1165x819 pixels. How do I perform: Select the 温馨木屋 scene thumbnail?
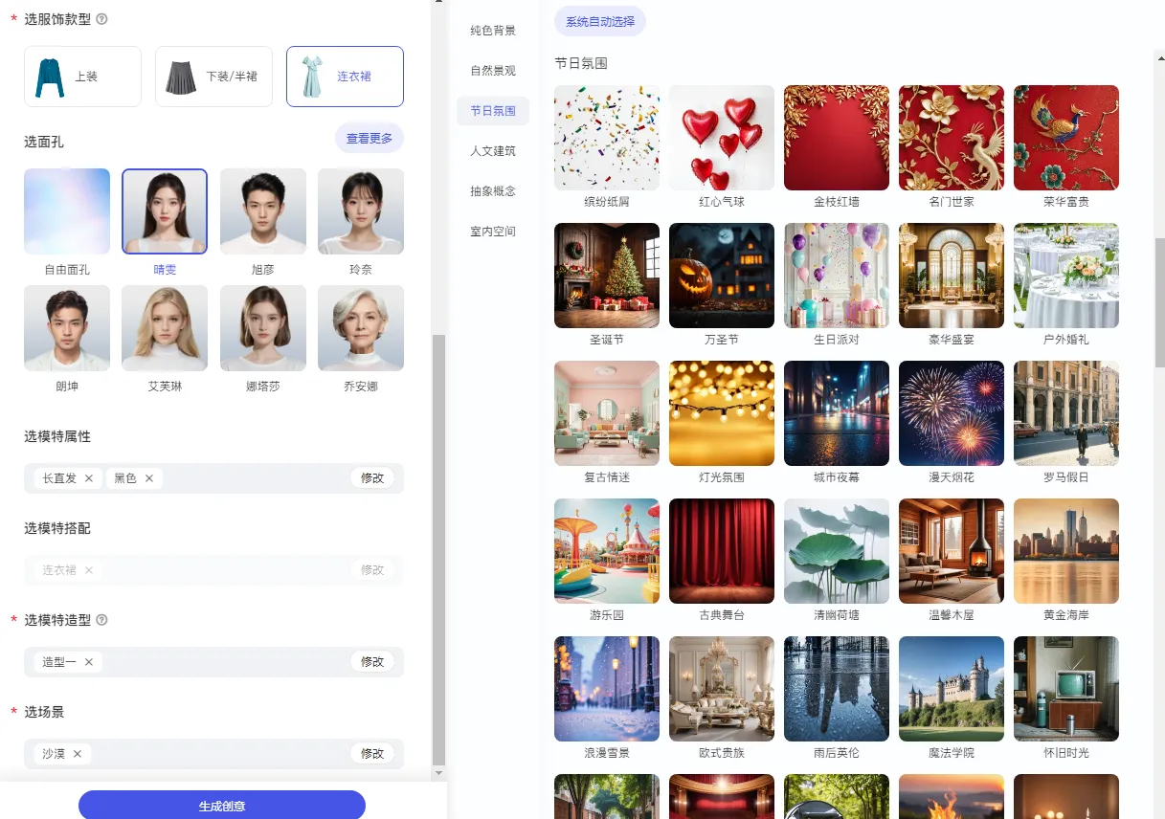pos(952,551)
